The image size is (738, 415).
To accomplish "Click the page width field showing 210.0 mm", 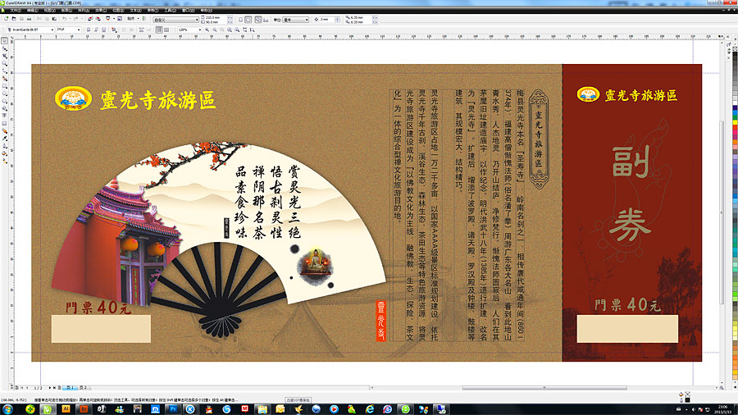I will (212, 16).
